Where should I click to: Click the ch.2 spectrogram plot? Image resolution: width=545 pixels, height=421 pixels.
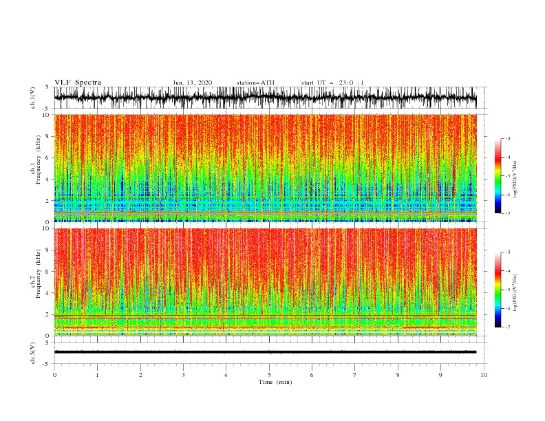(266, 282)
